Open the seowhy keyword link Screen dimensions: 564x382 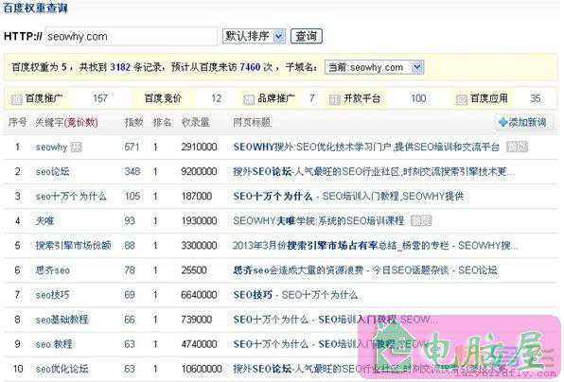coord(51,147)
